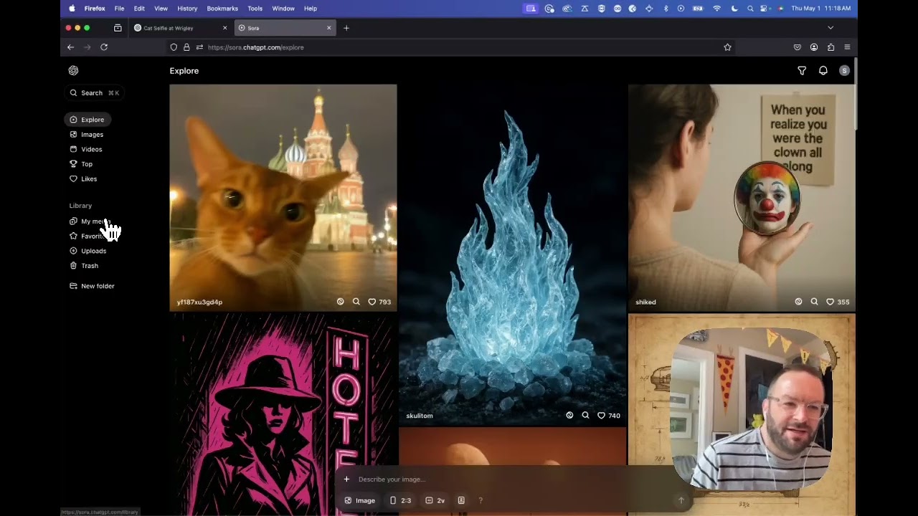Expand the list all tabs chevron
This screenshot has height=516, width=918.
(x=831, y=28)
